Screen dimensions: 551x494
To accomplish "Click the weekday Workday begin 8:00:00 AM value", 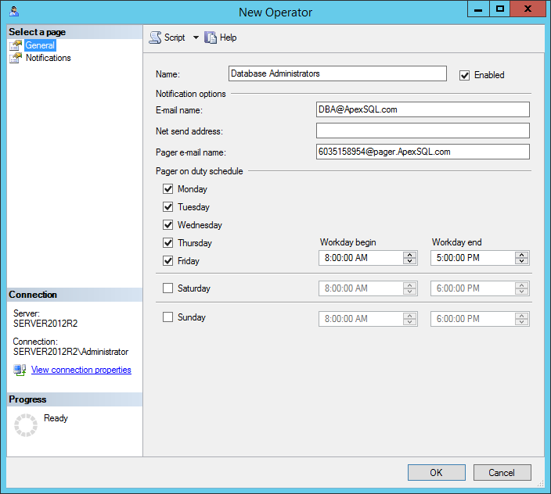I will (346, 258).
